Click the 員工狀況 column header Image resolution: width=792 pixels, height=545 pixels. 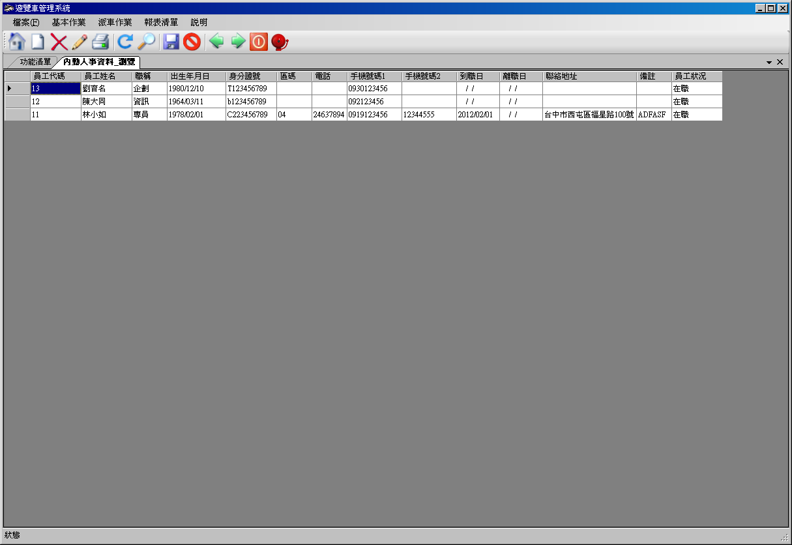click(x=697, y=76)
